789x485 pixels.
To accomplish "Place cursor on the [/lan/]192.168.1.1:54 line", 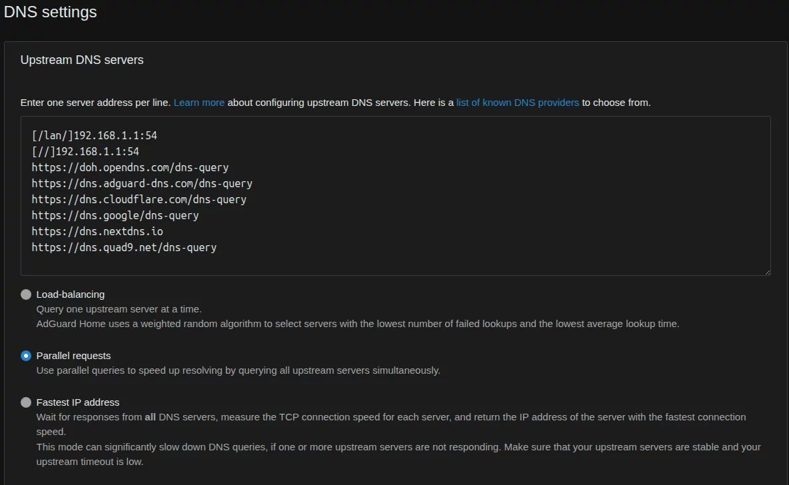I will [94, 136].
